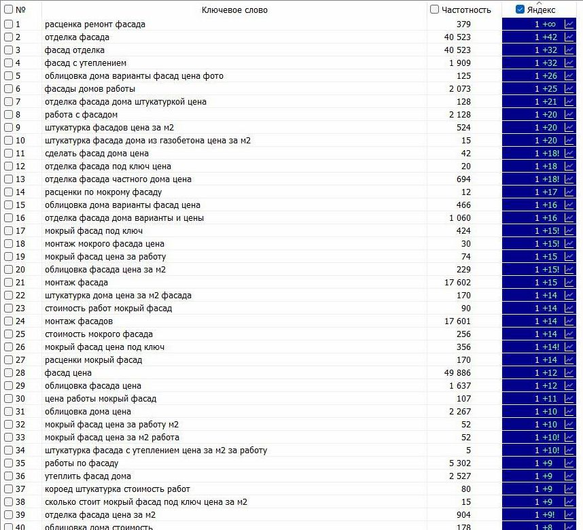The image size is (583, 530).
Task: Click chart icon for 'работа с фасадом'
Action: (569, 115)
